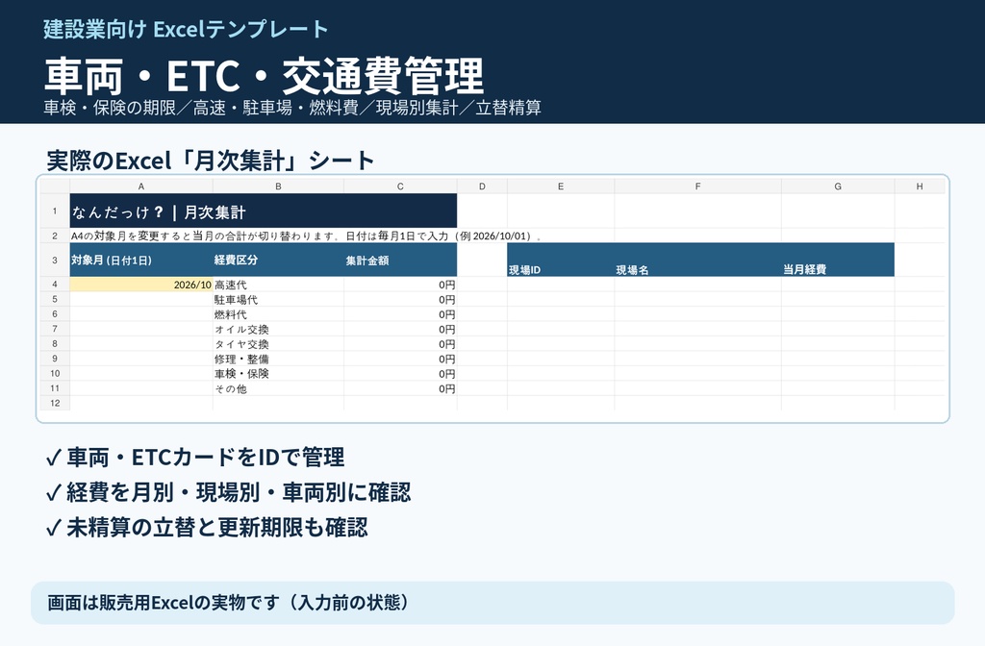The image size is (985, 646).
Task: Click the '対象月 (日付1日)' header cell
Action: point(141,260)
